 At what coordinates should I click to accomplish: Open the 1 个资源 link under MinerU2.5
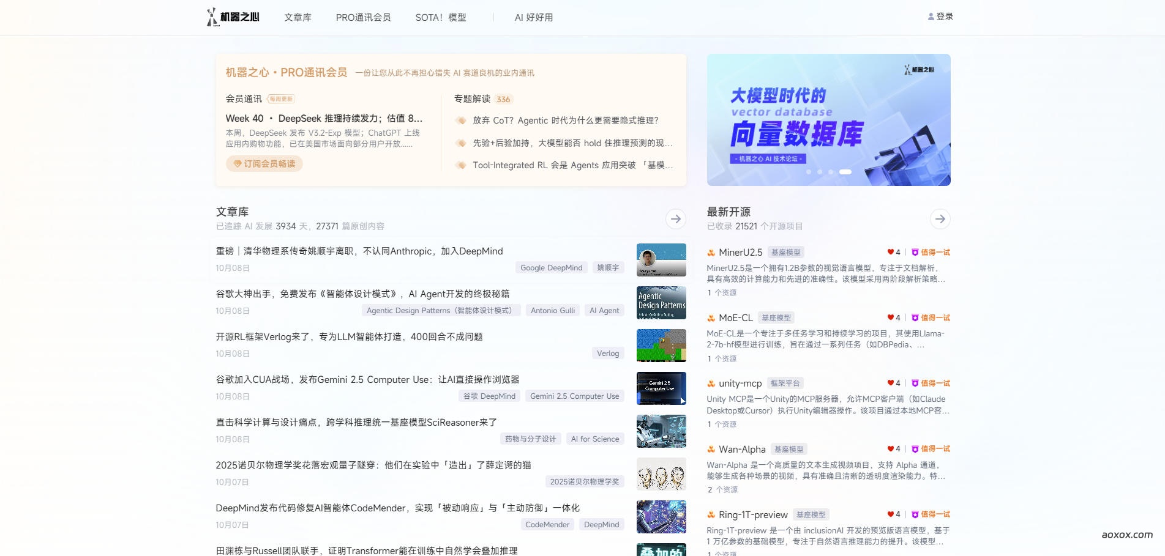click(x=722, y=292)
